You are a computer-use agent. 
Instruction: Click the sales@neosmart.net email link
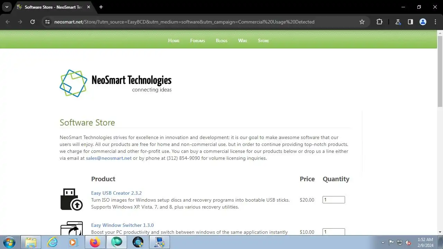(109, 158)
